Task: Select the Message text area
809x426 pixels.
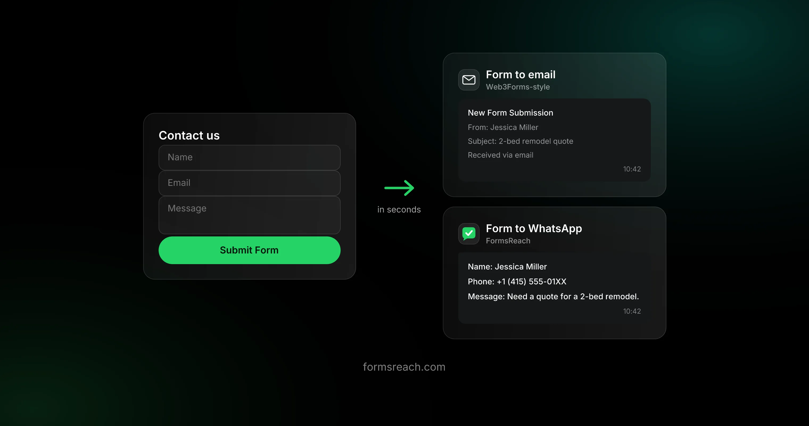Action: 249,215
